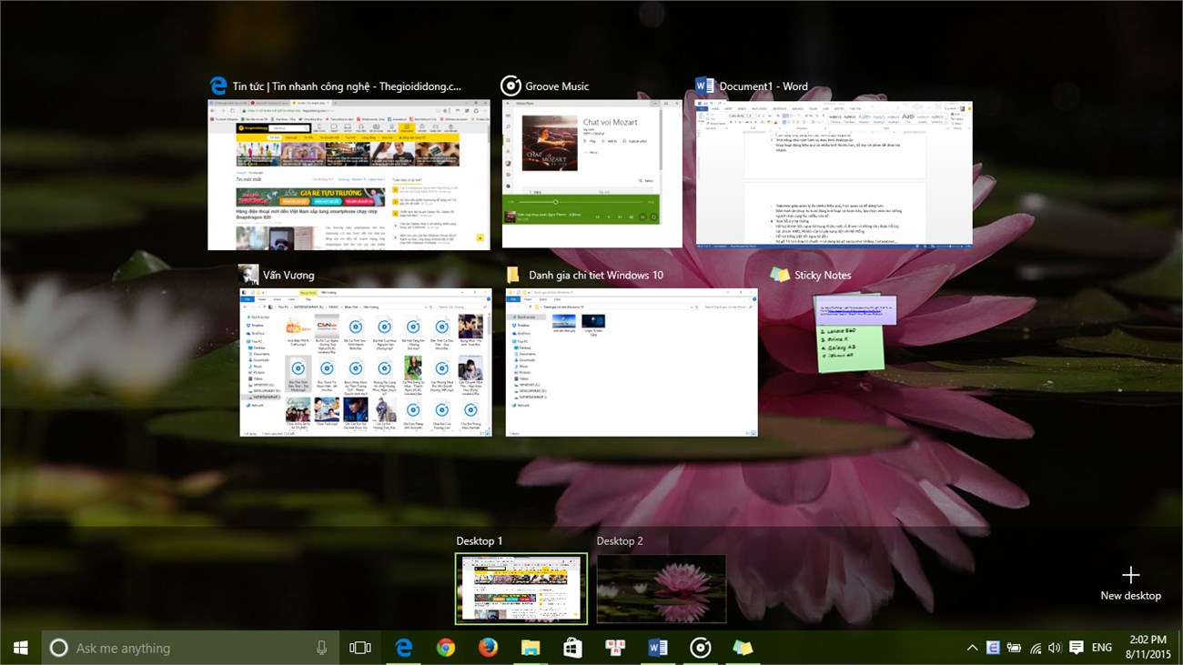
Task: Open the Start menu
Action: pyautogui.click(x=20, y=648)
